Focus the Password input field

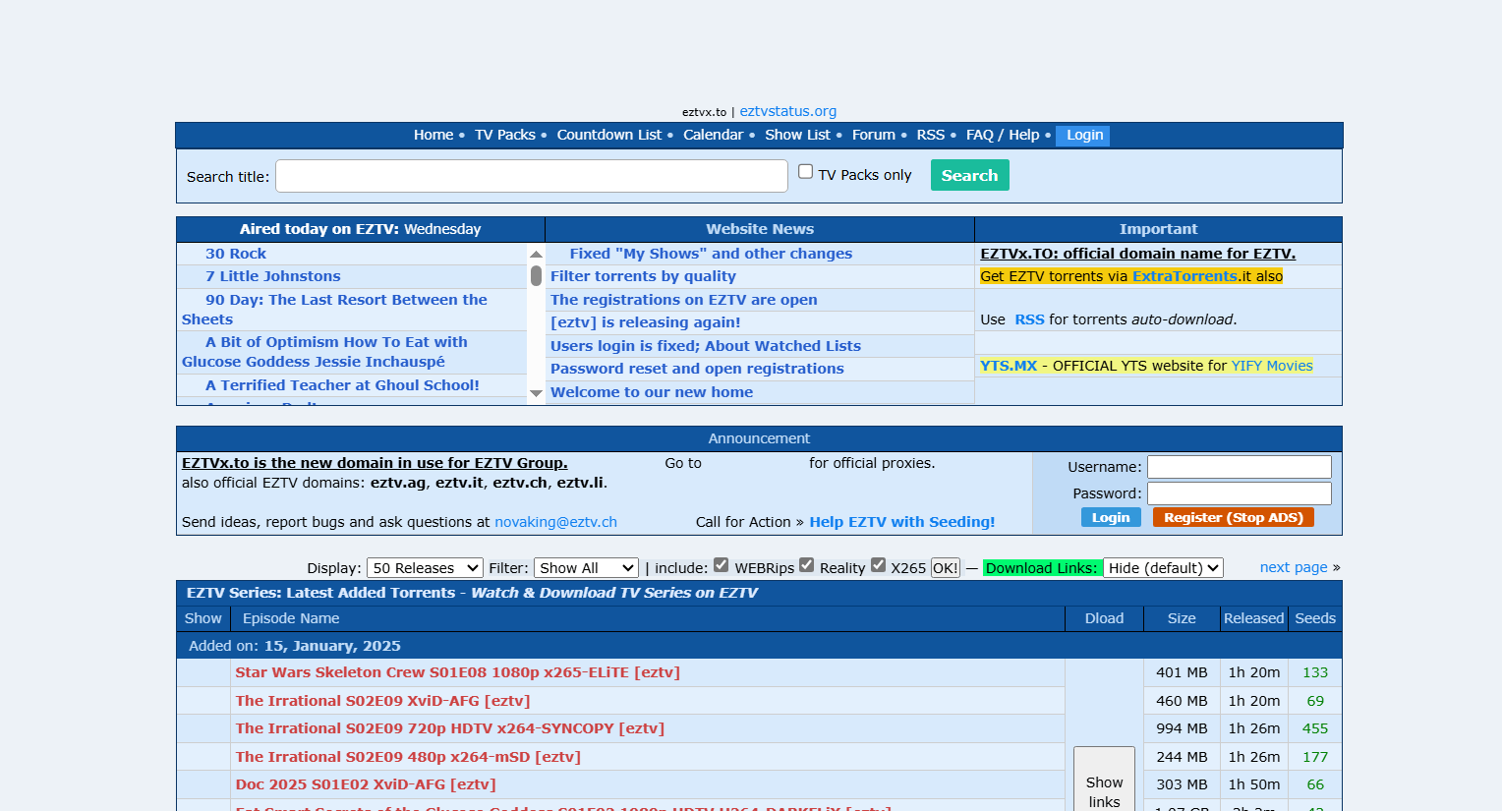(1239, 493)
